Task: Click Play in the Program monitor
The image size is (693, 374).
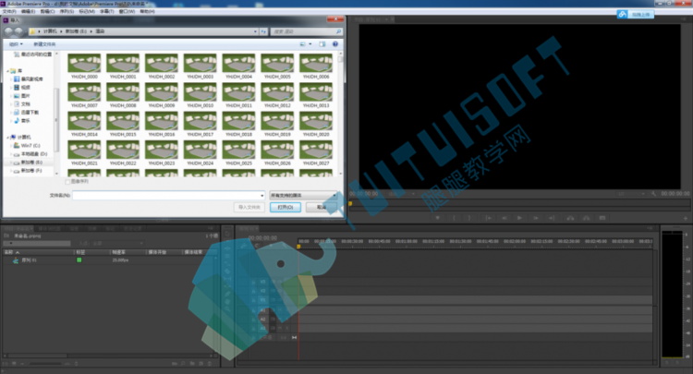Action: [x=519, y=218]
